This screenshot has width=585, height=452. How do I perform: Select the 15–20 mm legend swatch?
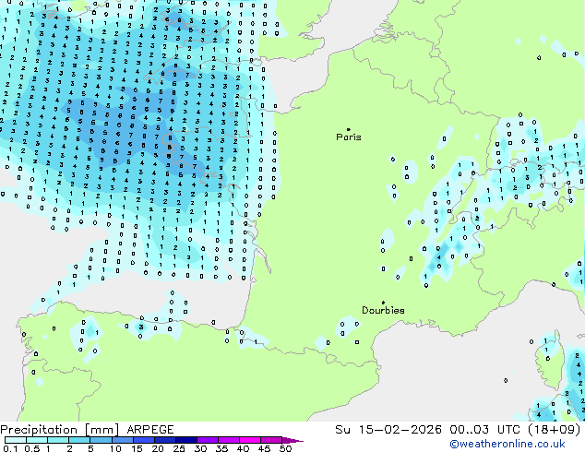click(143, 440)
